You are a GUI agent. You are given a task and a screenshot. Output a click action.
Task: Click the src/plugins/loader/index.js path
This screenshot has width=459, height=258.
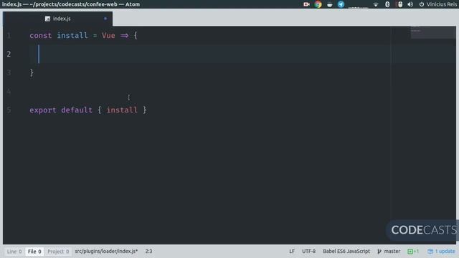[x=106, y=252]
